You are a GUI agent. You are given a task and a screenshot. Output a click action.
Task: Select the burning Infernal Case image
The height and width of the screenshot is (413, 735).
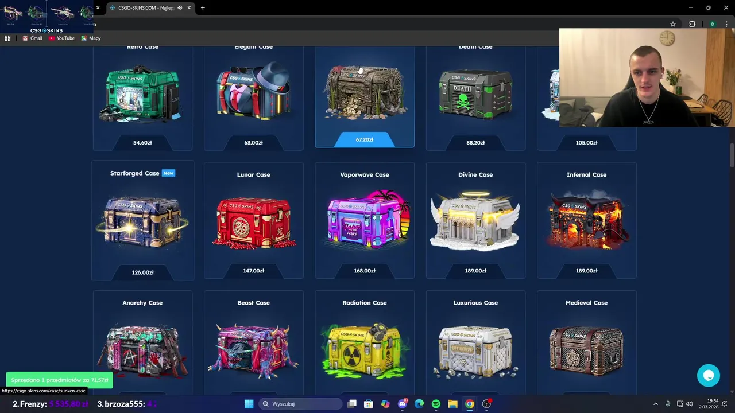(586, 221)
